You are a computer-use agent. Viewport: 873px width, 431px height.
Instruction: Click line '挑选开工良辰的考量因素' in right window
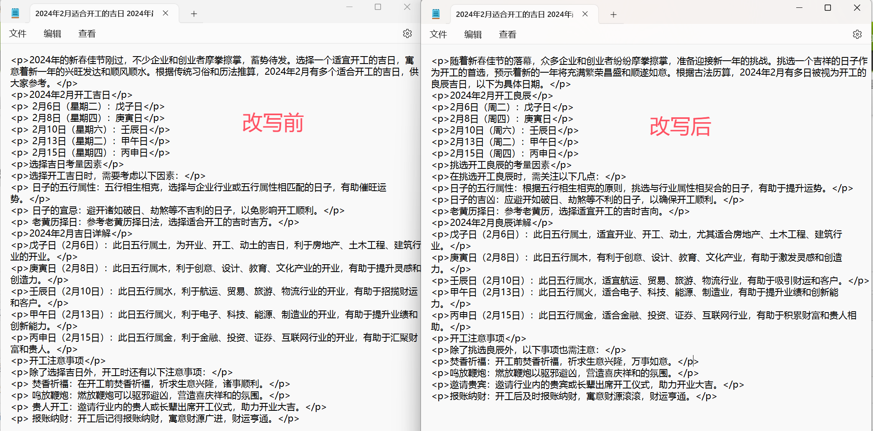502,165
